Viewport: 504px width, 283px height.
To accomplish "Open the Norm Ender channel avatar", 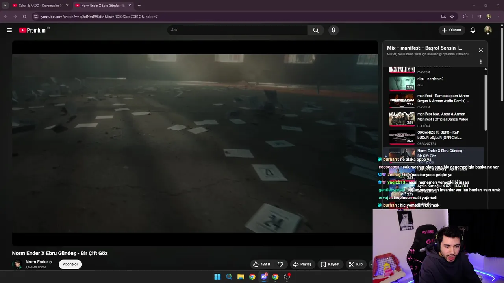I will click(17, 264).
